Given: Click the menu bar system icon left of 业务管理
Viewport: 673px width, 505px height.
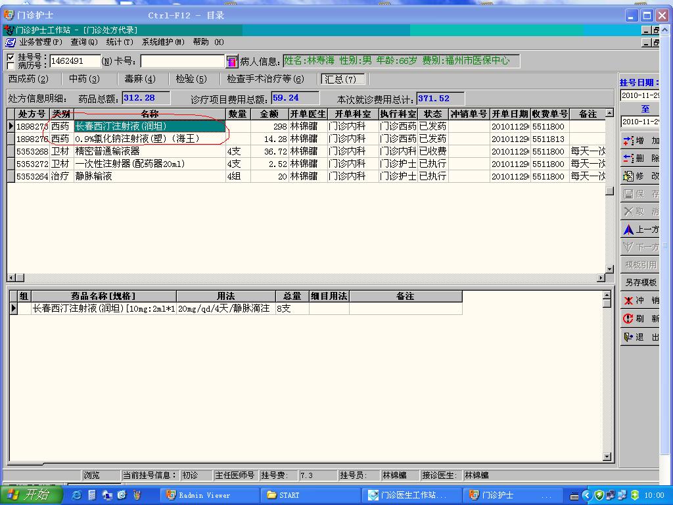Looking at the screenshot, I should tap(10, 42).
